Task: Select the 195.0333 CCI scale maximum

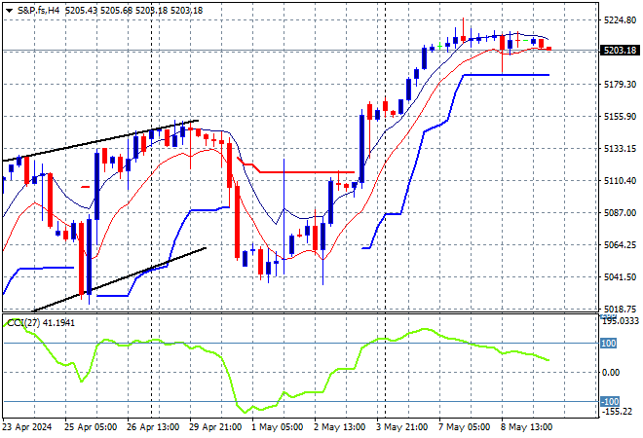Action: click(621, 321)
